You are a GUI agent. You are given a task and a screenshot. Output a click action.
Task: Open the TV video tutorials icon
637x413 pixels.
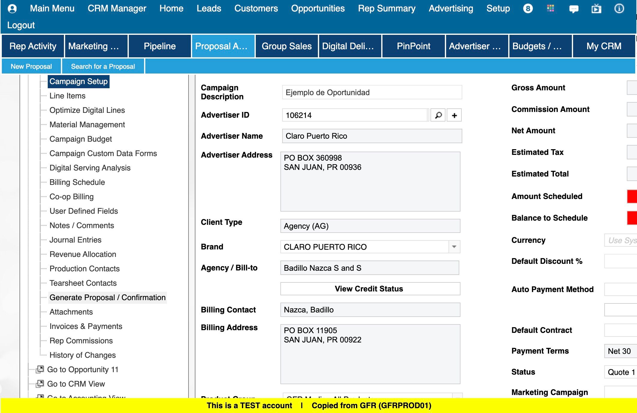click(x=596, y=9)
